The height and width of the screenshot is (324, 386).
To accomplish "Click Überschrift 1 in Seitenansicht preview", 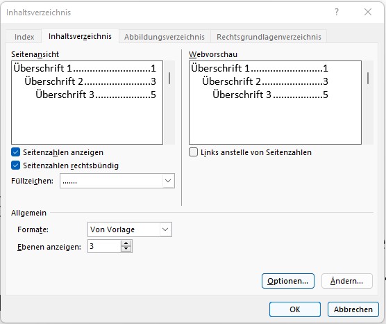I will [x=85, y=68].
